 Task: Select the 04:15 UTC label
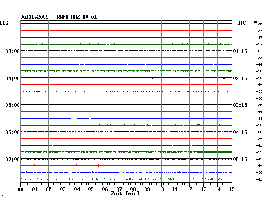(x=240, y=132)
